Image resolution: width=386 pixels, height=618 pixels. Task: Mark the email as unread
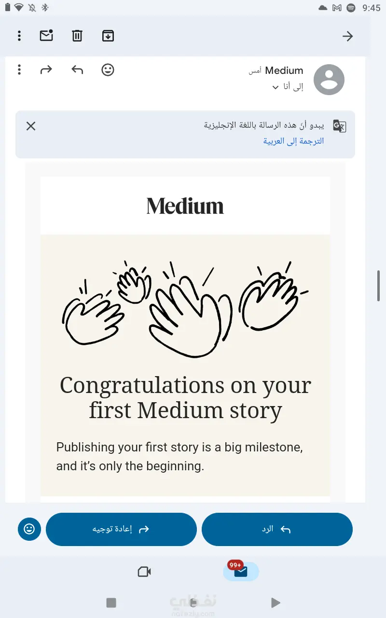46,36
